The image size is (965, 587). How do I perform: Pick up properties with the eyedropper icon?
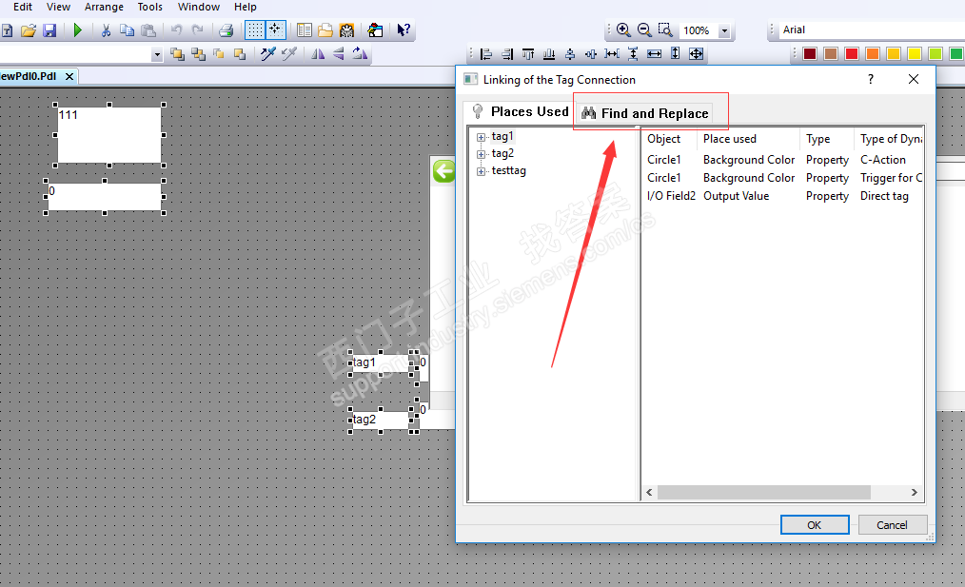pyautogui.click(x=267, y=54)
